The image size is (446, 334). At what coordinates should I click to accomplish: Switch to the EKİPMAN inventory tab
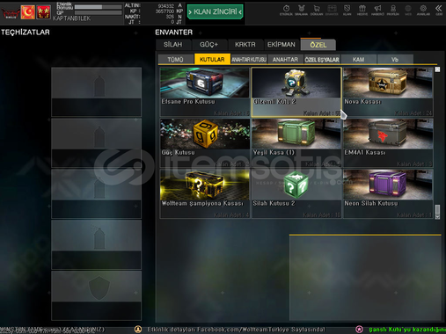coord(281,45)
